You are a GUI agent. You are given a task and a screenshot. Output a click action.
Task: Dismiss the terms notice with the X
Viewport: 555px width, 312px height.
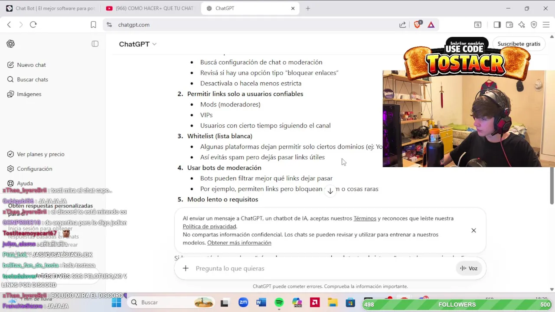473,231
